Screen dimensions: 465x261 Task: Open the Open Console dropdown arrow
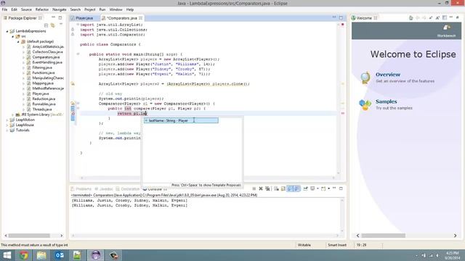coord(329,188)
